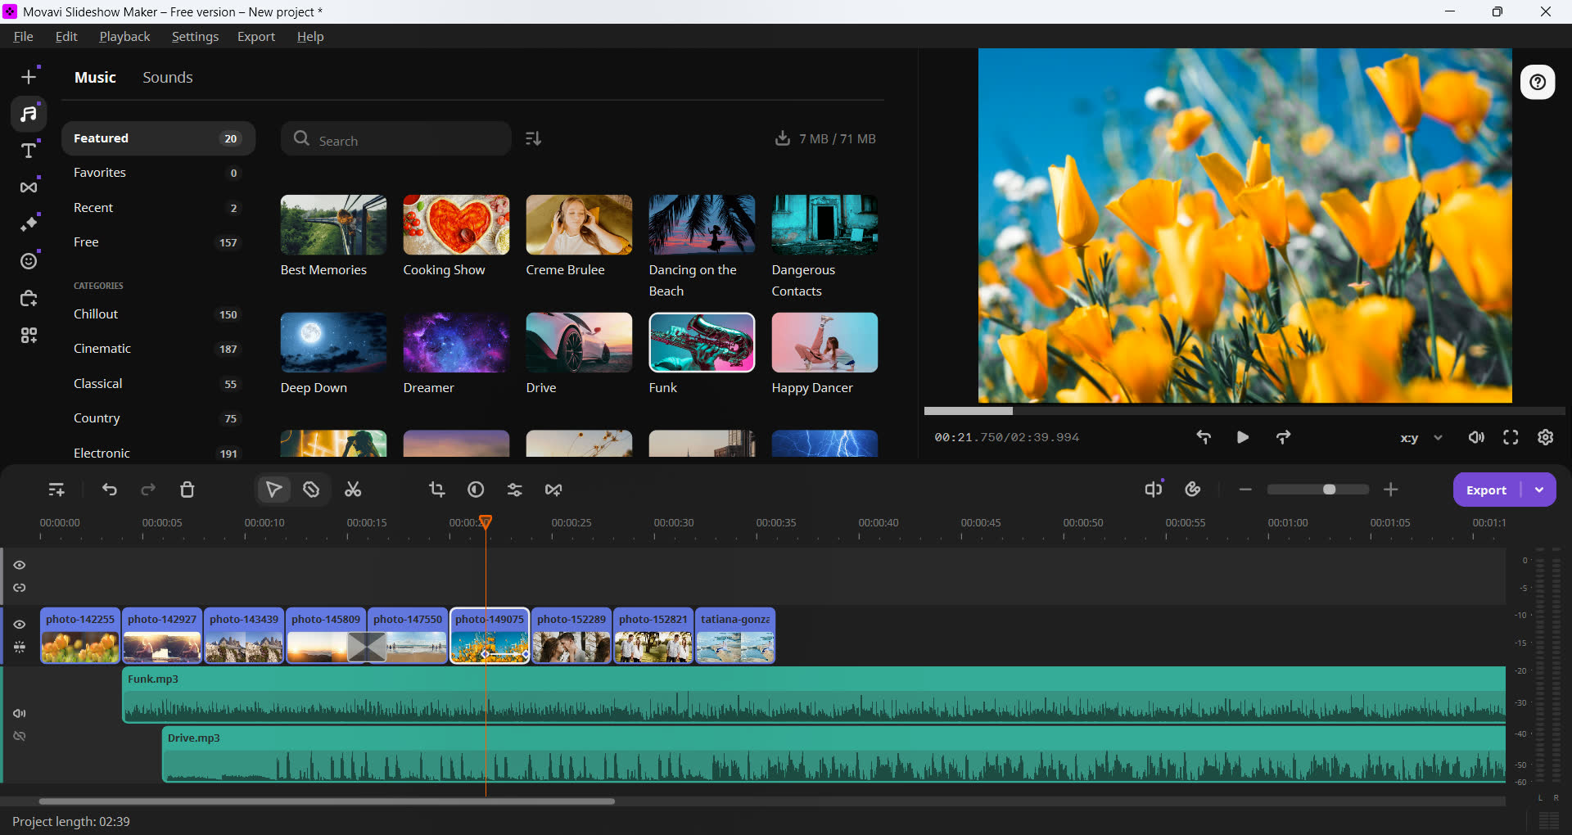Screen dimensions: 1572x835
Task: Open the Color adjustments tool
Action: [476, 490]
